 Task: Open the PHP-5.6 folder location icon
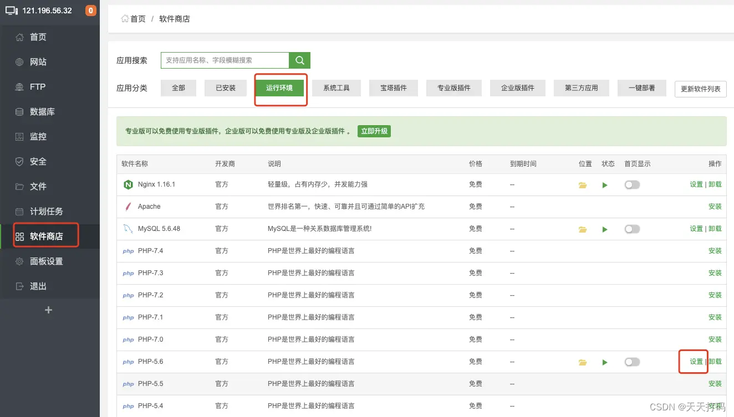coord(583,362)
